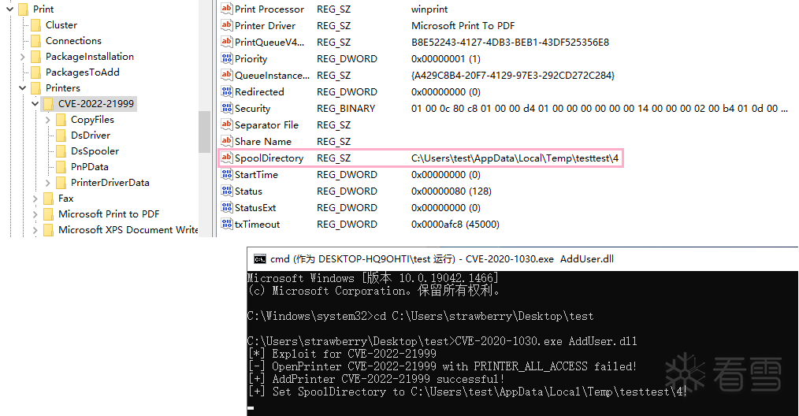Click the Microsoft Print To PDF data
Image resolution: width=799 pixels, height=416 pixels.
pos(463,25)
